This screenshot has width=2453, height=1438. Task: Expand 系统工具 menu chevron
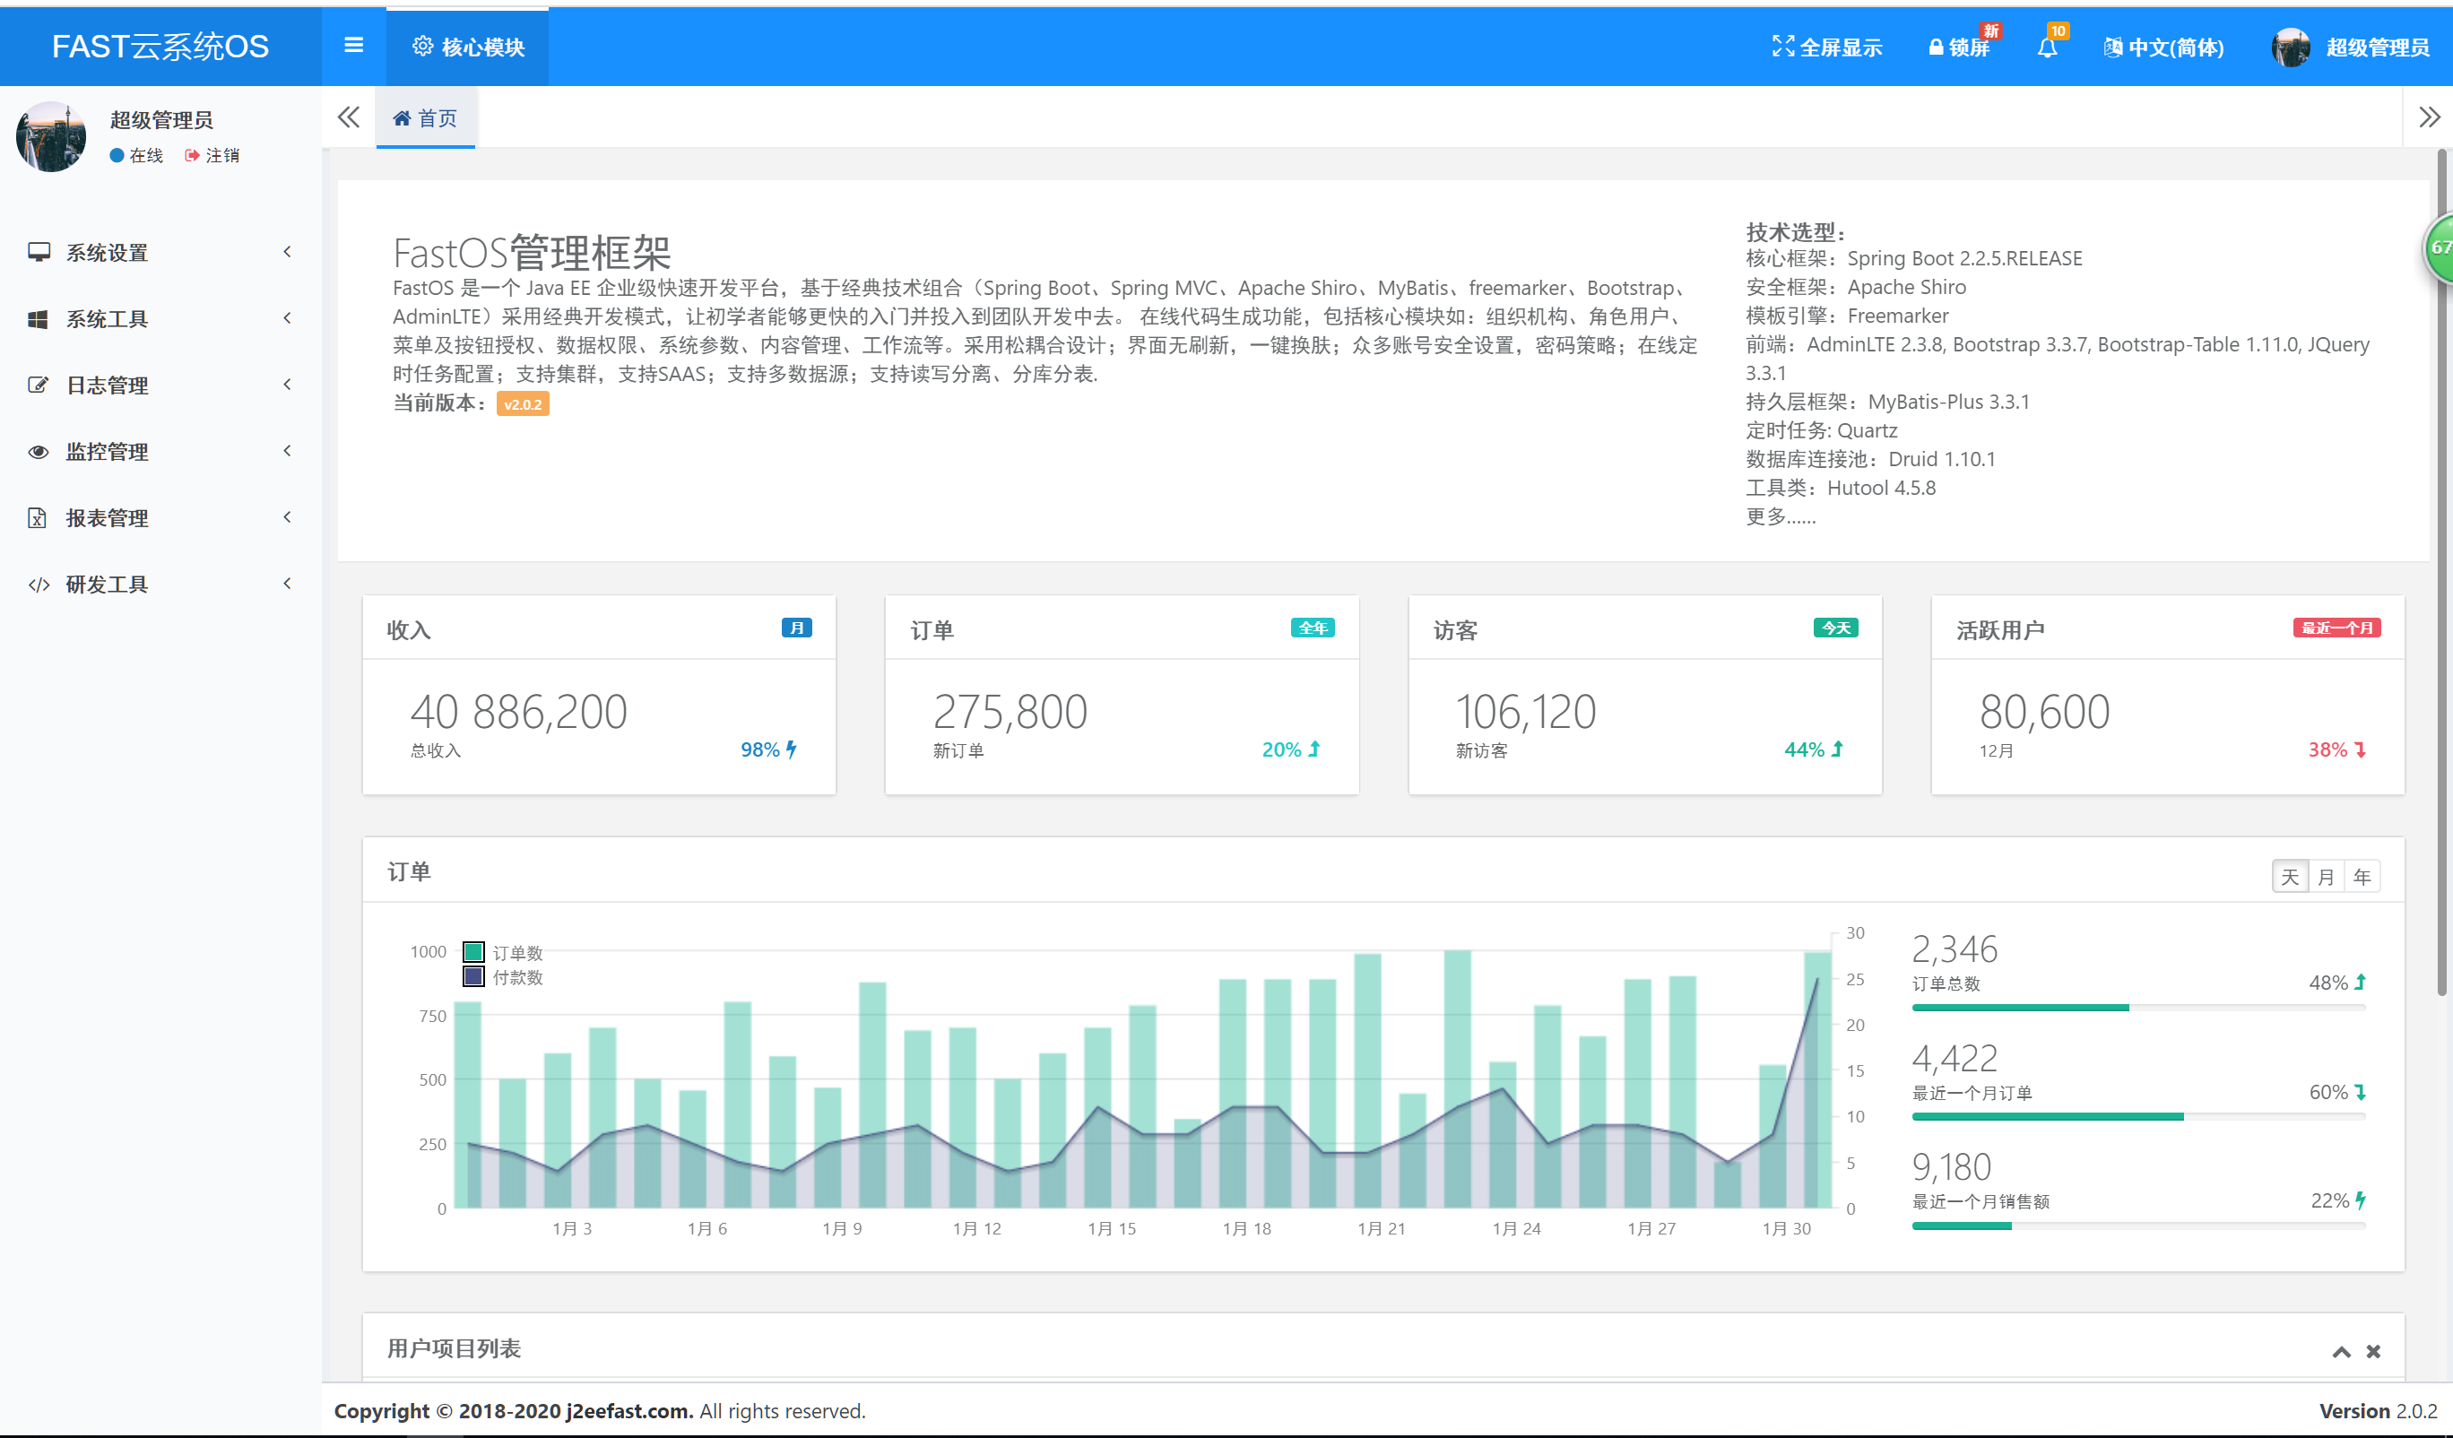(287, 318)
